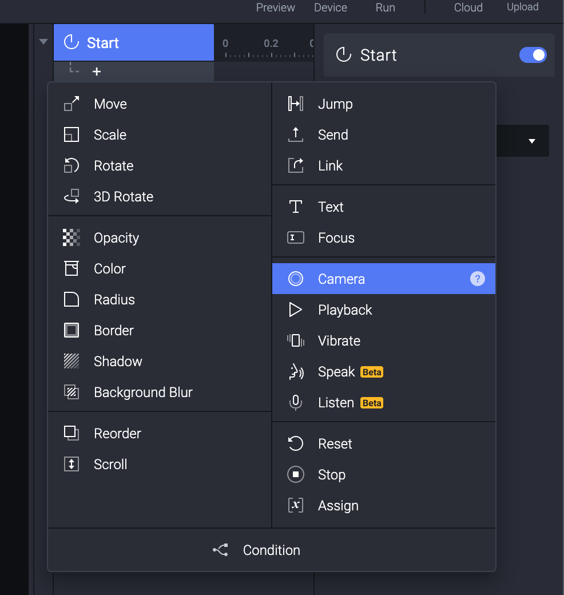Click Preview in the top toolbar

pyautogui.click(x=276, y=7)
